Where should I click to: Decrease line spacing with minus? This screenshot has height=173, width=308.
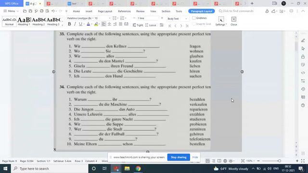click(134, 18)
